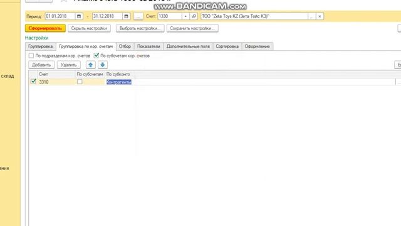Click end date field 31.12.2018
This screenshot has height=226, width=401.
pyautogui.click(x=107, y=16)
